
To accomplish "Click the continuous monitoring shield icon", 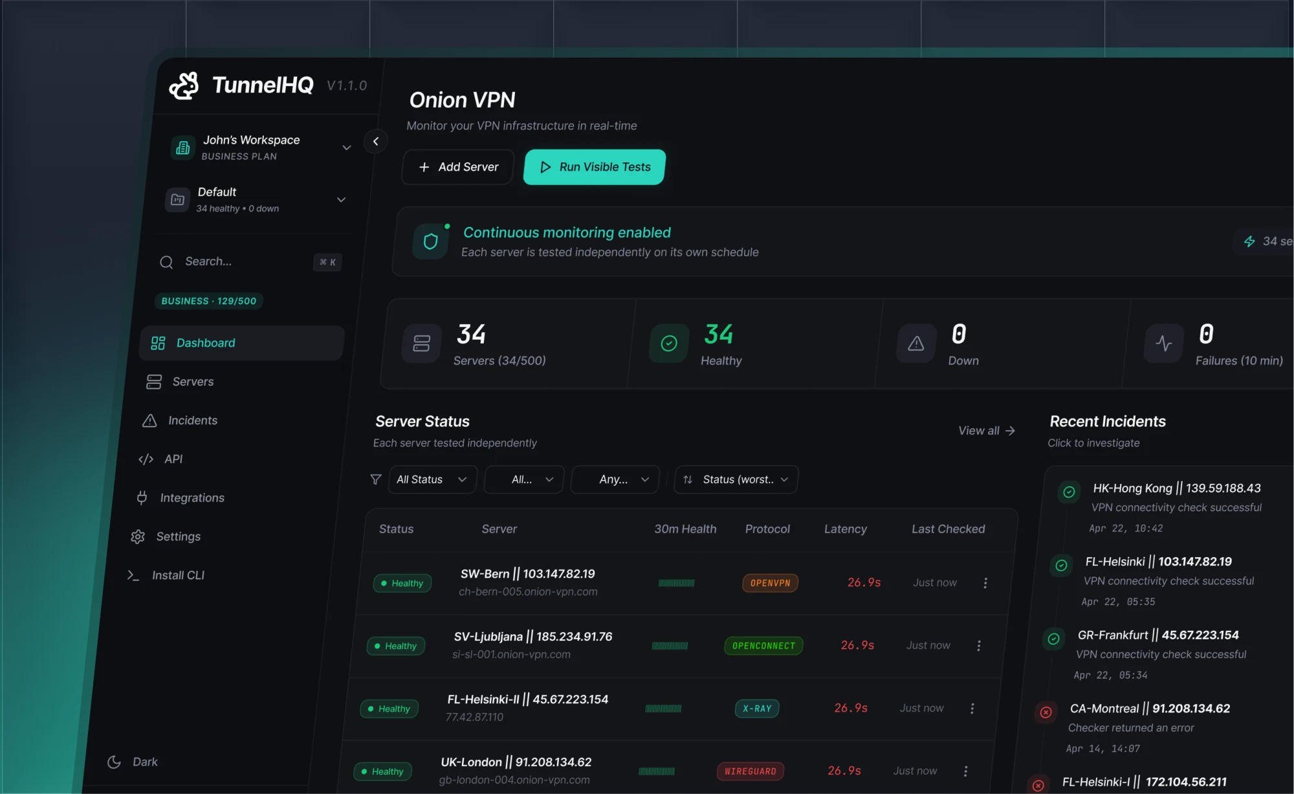I will pyautogui.click(x=430, y=241).
